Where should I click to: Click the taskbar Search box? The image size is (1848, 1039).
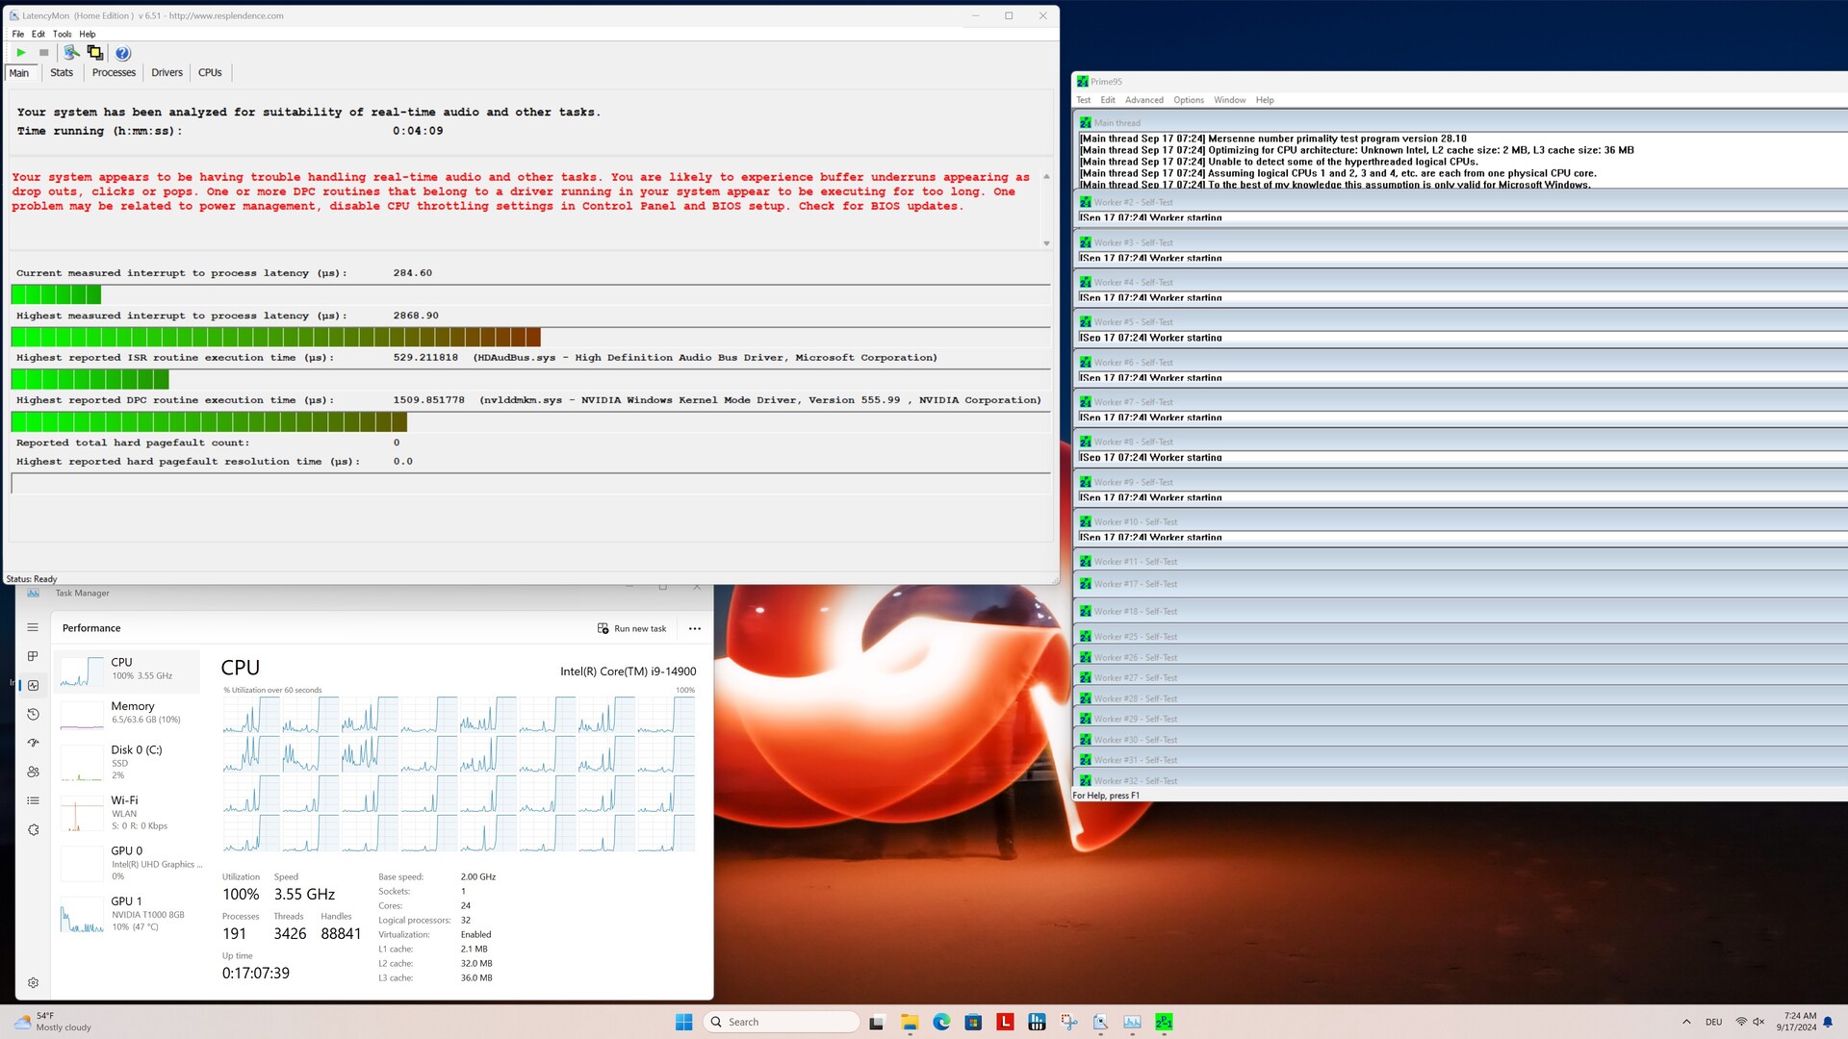click(x=782, y=1022)
